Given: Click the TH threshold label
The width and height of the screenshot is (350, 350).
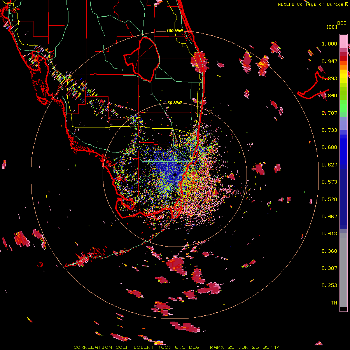Looking at the screenshot, I should click(334, 303).
